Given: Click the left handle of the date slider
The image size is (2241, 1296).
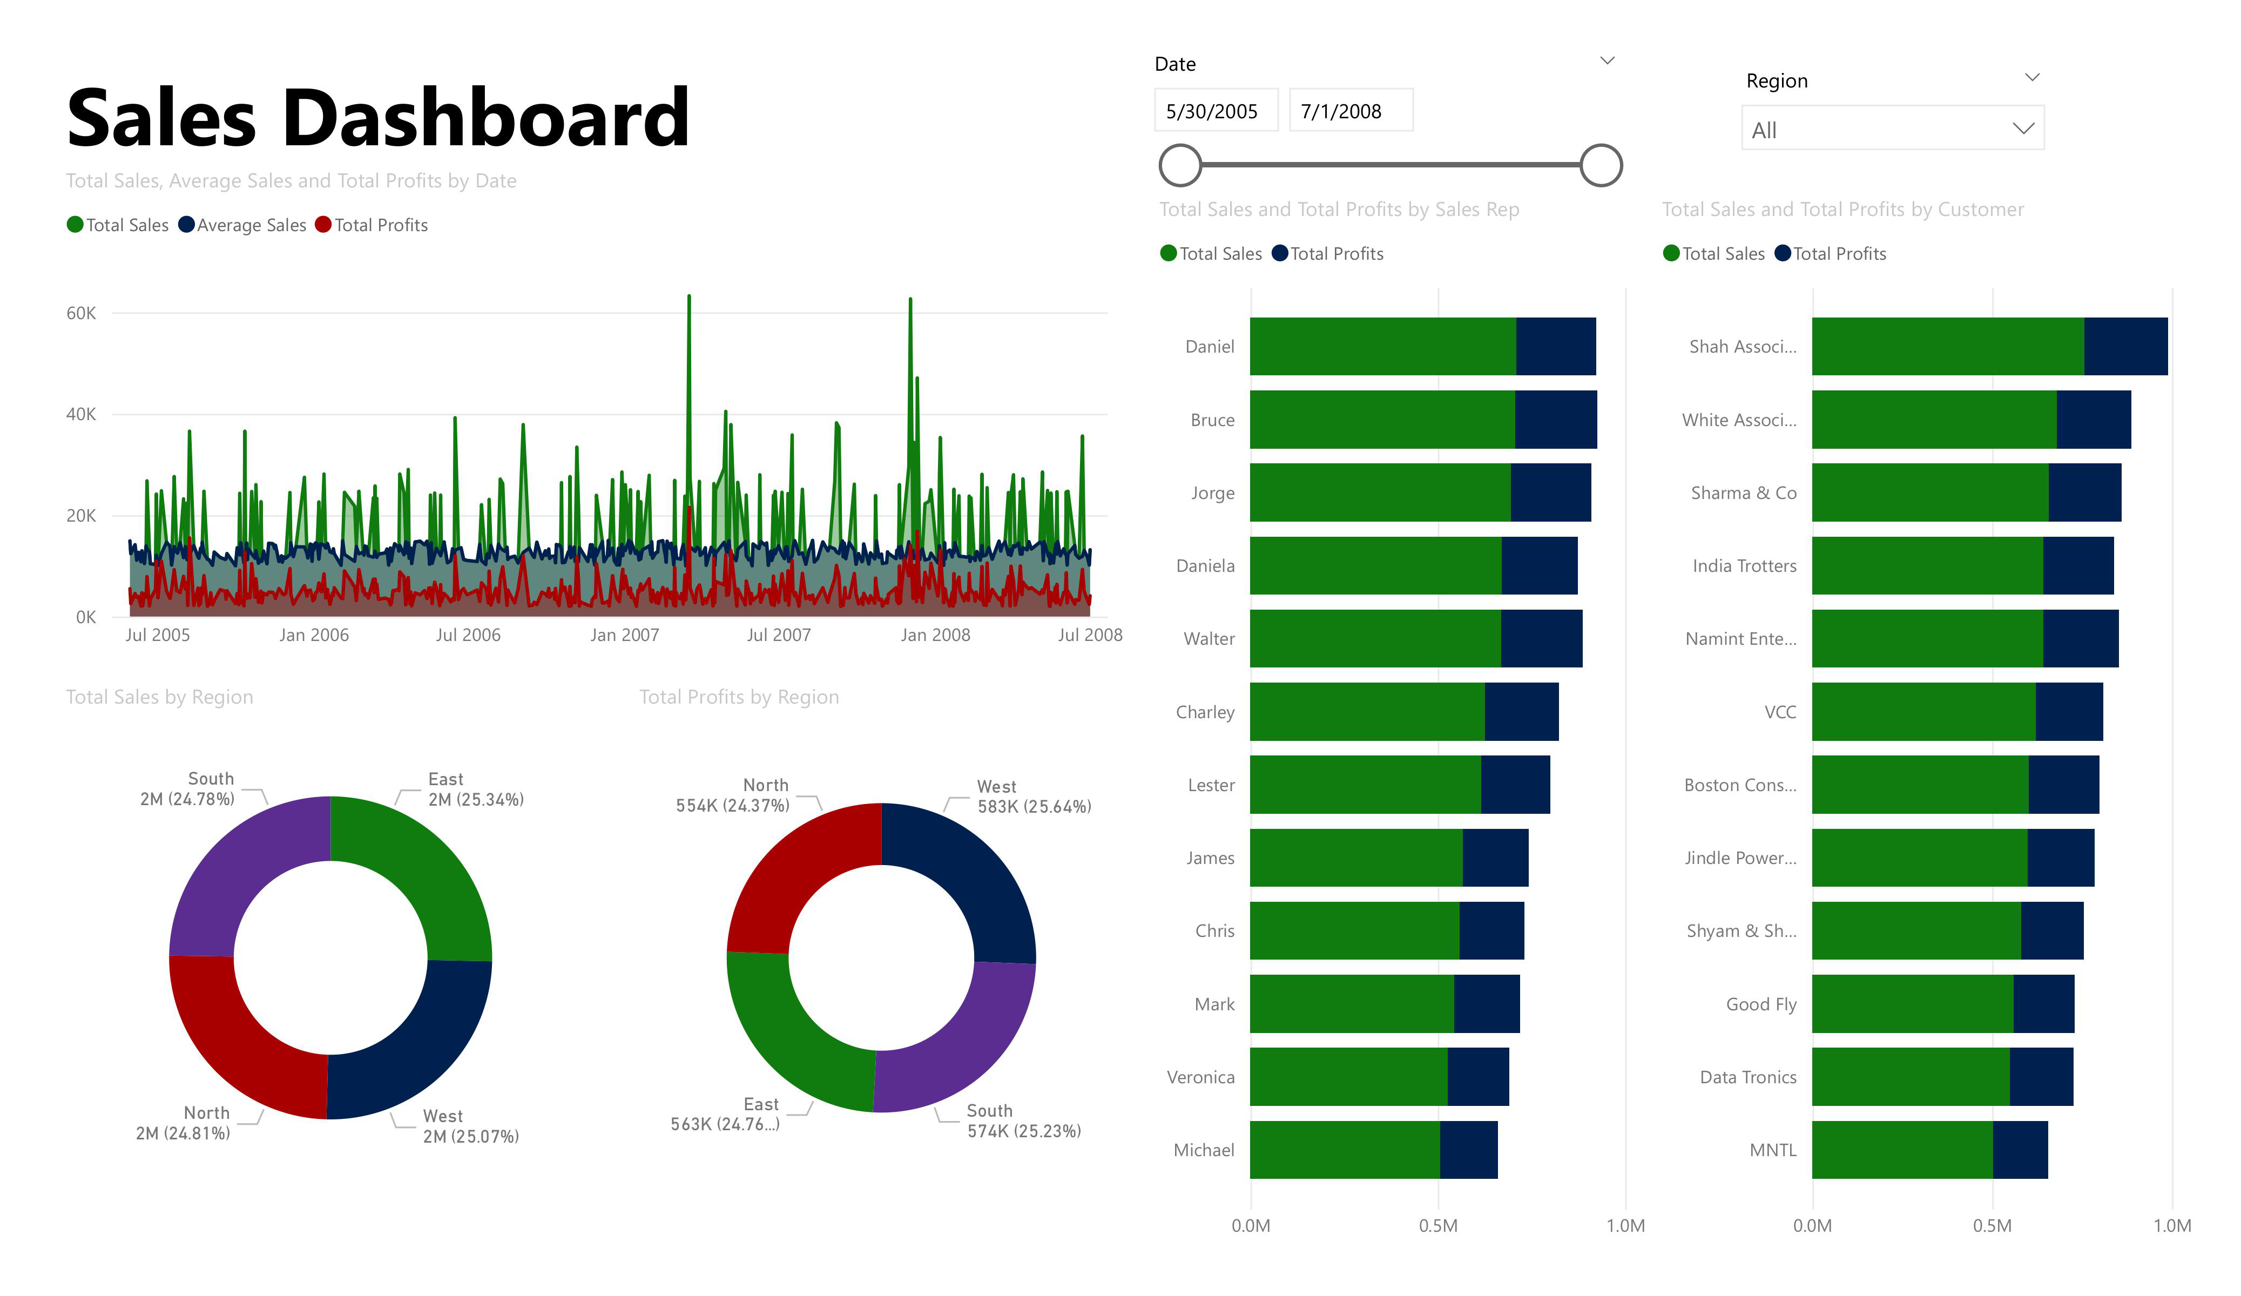Looking at the screenshot, I should click(x=1181, y=166).
